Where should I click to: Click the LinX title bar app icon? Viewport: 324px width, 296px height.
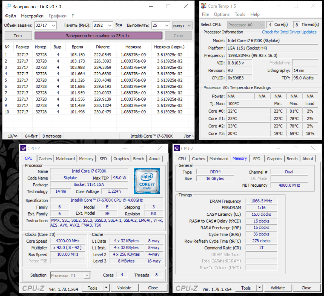tap(9, 6)
